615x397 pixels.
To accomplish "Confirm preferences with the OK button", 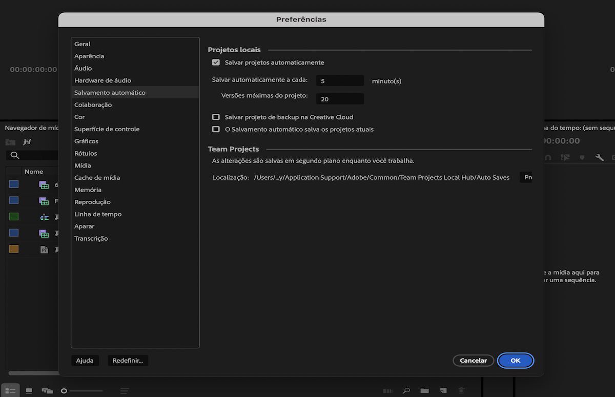I will pos(515,360).
